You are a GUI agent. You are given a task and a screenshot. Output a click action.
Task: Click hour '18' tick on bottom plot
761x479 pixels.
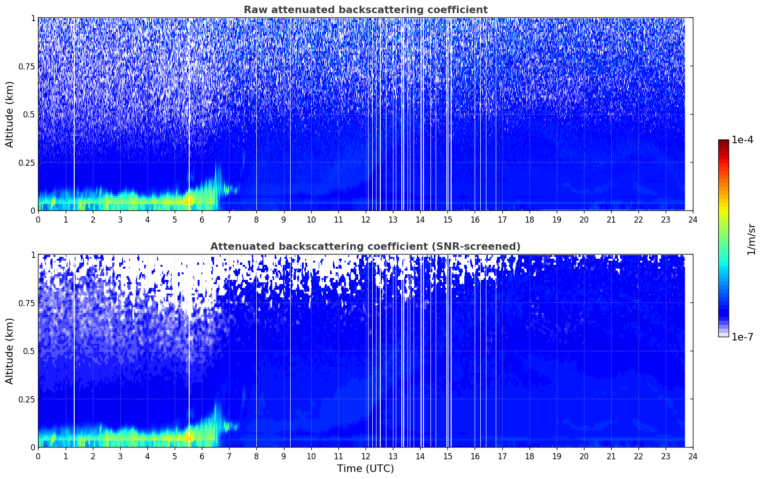click(529, 456)
